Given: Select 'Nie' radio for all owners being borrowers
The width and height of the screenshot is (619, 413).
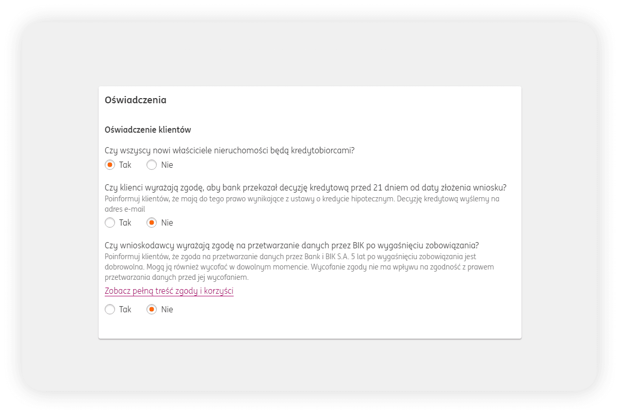Looking at the screenshot, I should tap(152, 165).
